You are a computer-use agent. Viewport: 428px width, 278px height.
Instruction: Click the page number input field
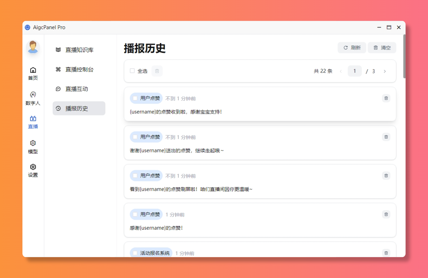click(x=355, y=71)
